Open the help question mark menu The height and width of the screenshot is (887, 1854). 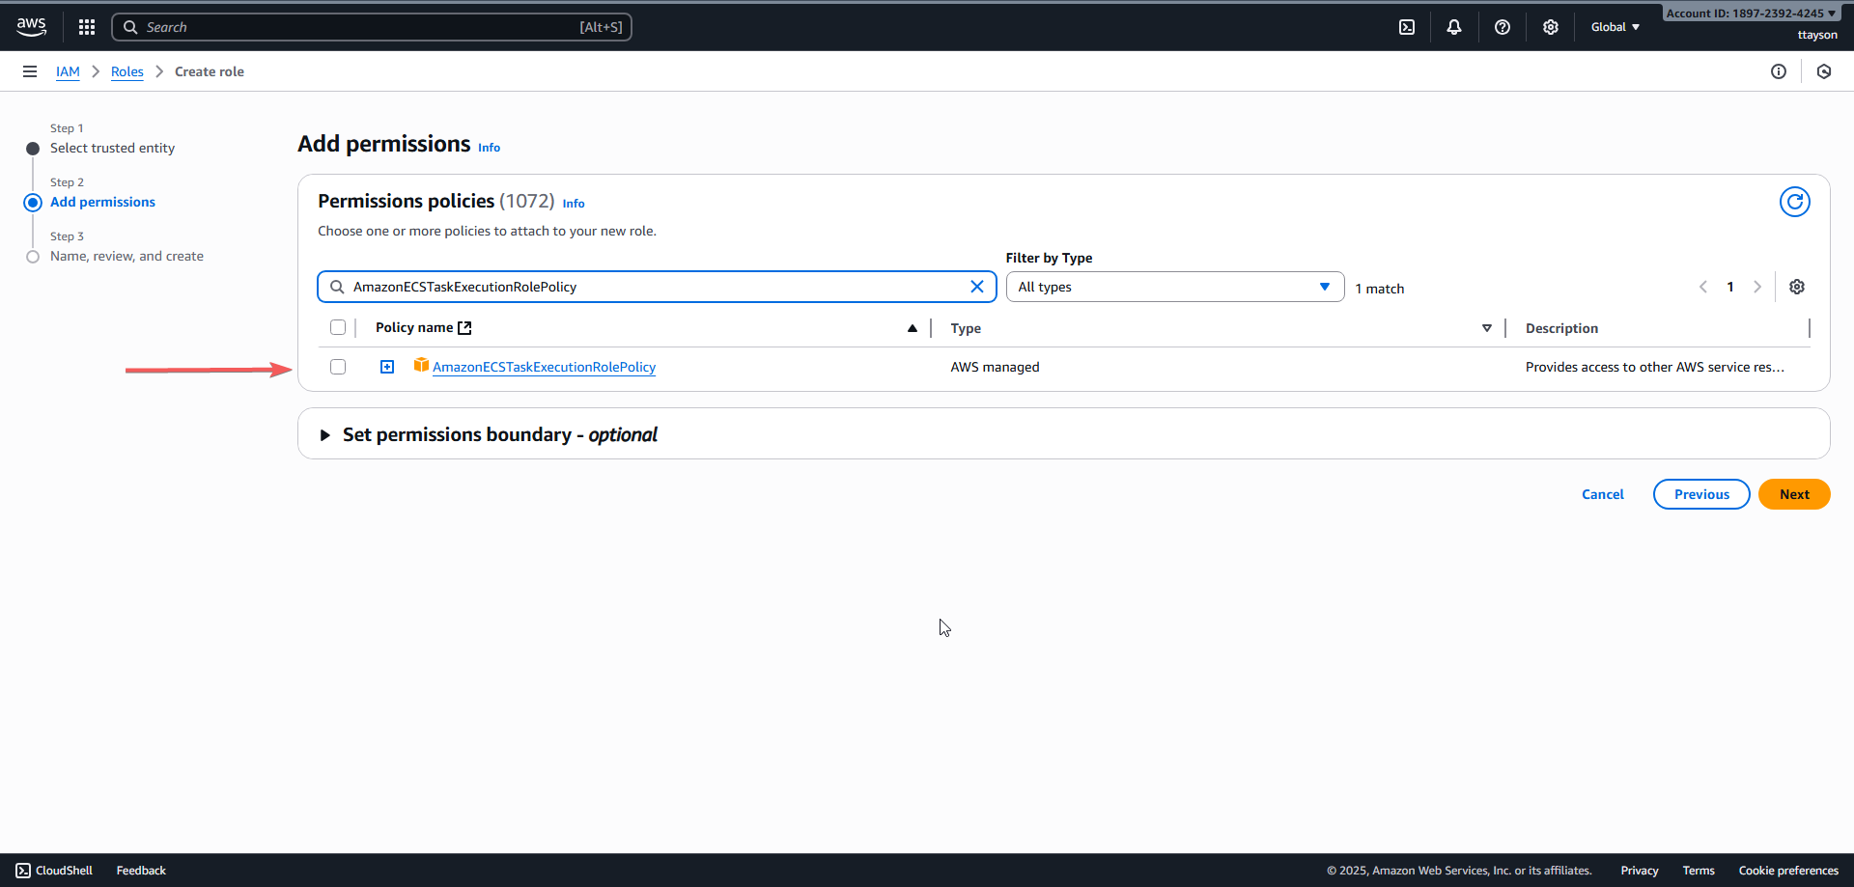[1502, 27]
